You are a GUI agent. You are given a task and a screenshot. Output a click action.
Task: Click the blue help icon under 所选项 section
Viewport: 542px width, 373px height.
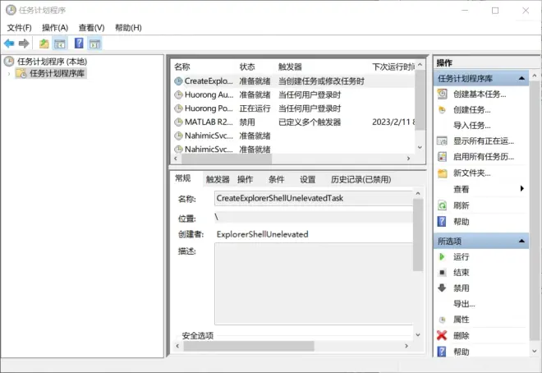(x=442, y=352)
